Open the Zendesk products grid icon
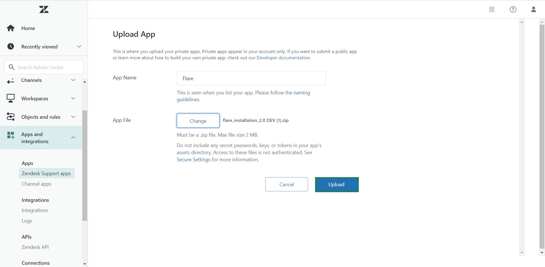 point(492,9)
